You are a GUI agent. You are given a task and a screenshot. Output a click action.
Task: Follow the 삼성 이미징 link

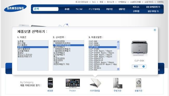(152, 11)
